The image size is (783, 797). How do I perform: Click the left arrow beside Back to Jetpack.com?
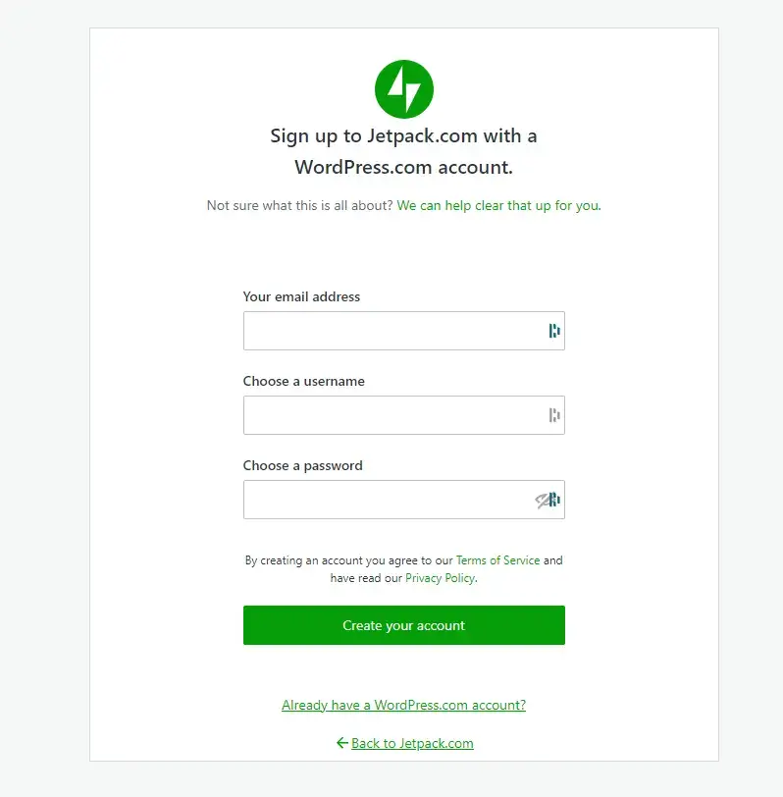(x=342, y=743)
